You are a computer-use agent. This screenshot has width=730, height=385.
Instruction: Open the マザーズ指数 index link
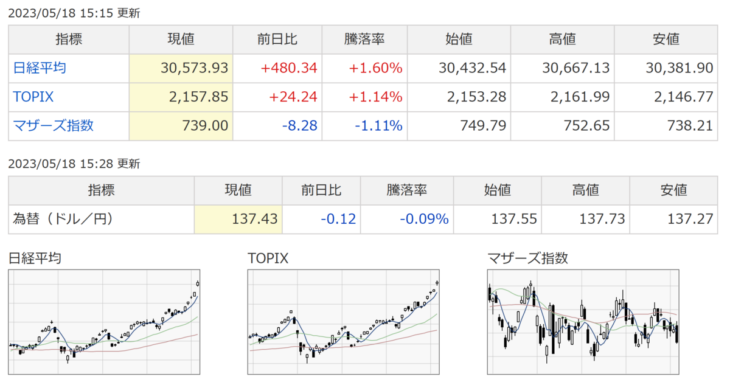[54, 127]
